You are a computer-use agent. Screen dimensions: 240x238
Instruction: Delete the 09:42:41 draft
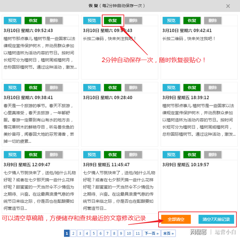coord(213,20)
